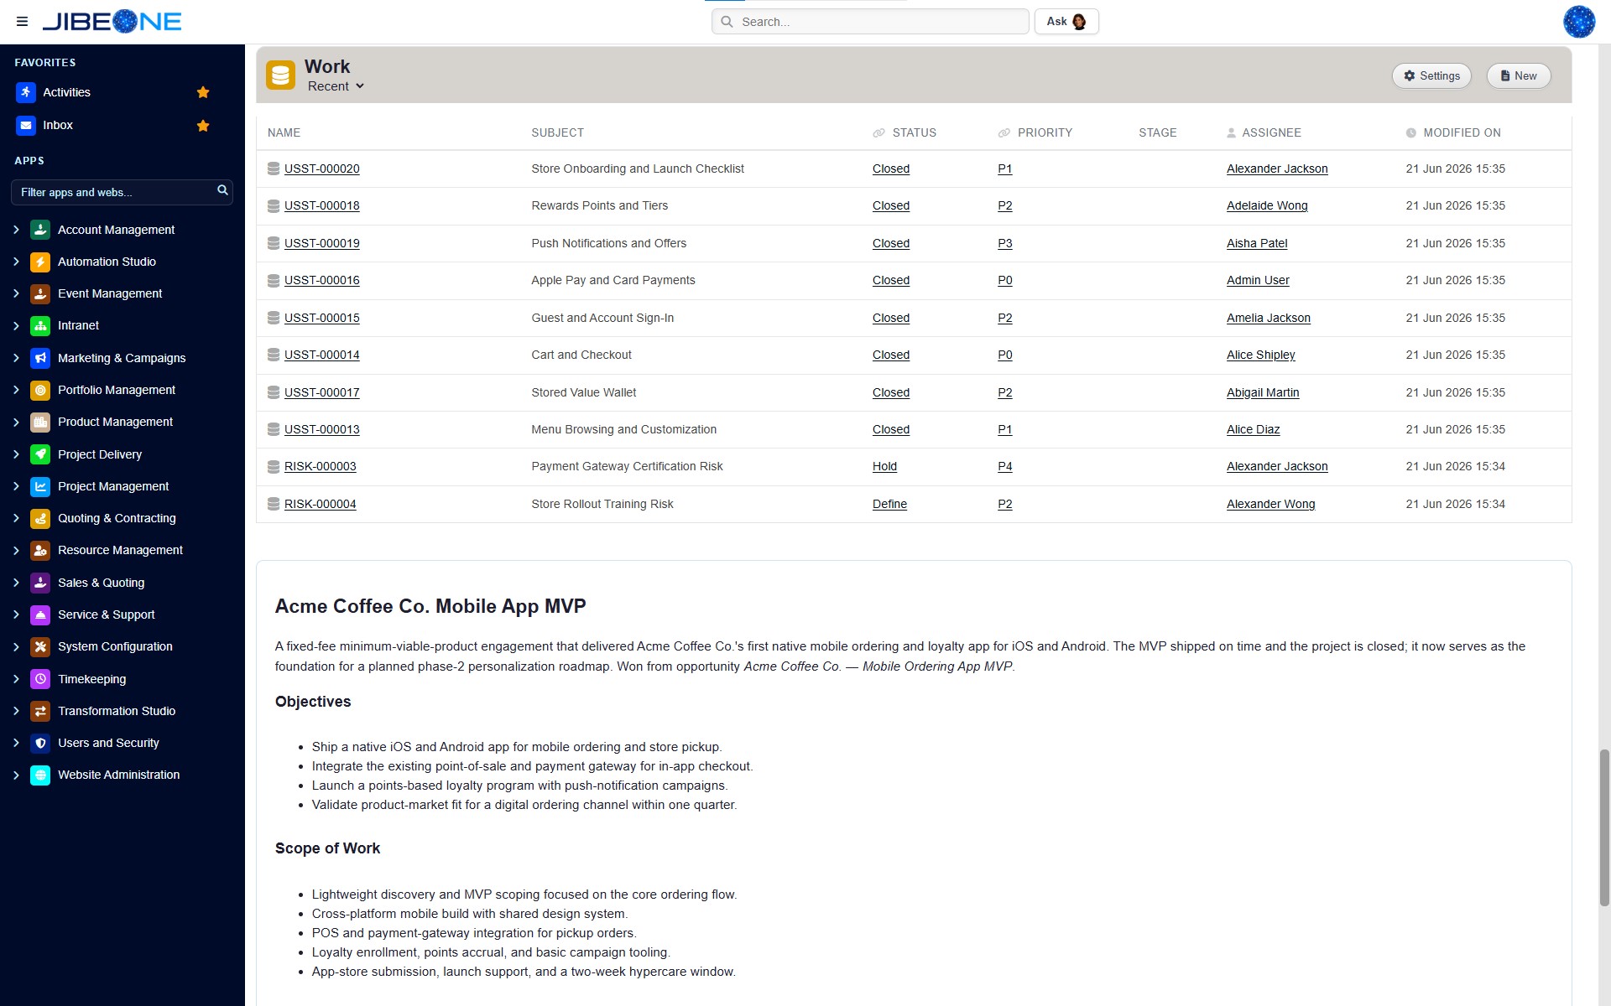Image resolution: width=1611 pixels, height=1006 pixels.
Task: Open the Automation Studio lightning icon
Action: pyautogui.click(x=40, y=262)
